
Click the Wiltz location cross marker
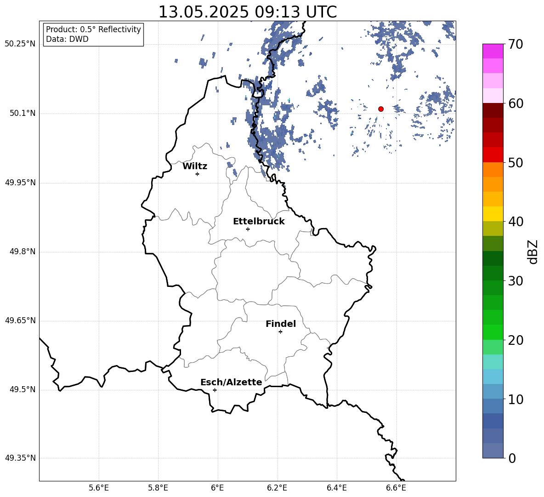pyautogui.click(x=198, y=174)
